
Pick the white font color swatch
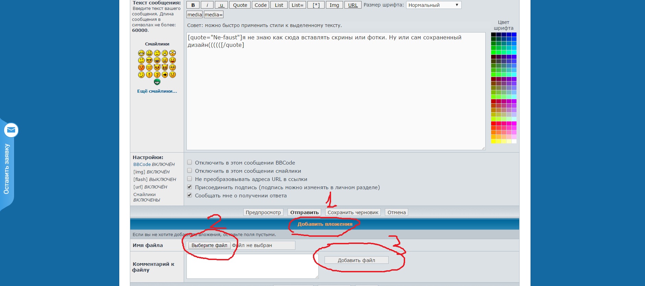pyautogui.click(x=514, y=141)
